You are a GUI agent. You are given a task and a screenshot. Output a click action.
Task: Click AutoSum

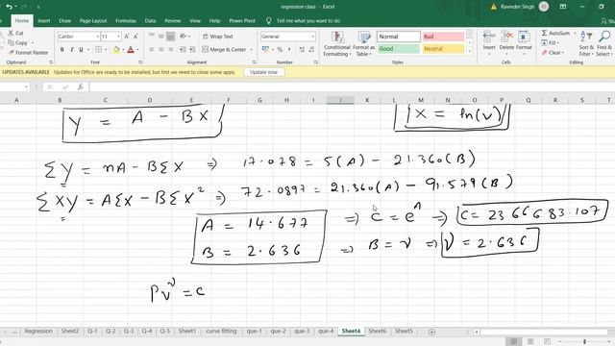click(x=555, y=33)
